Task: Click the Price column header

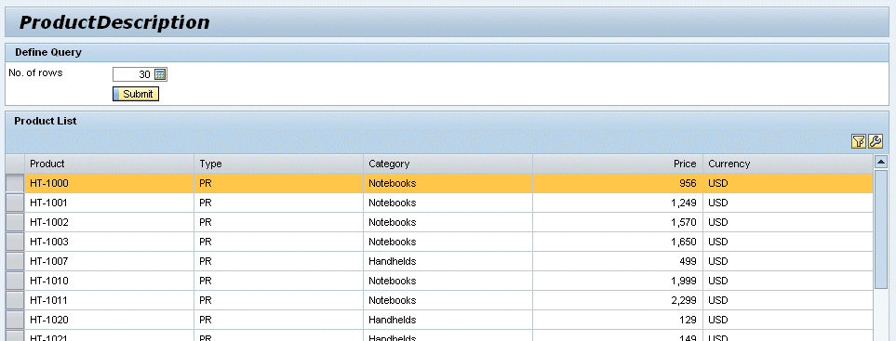Action: [x=618, y=164]
